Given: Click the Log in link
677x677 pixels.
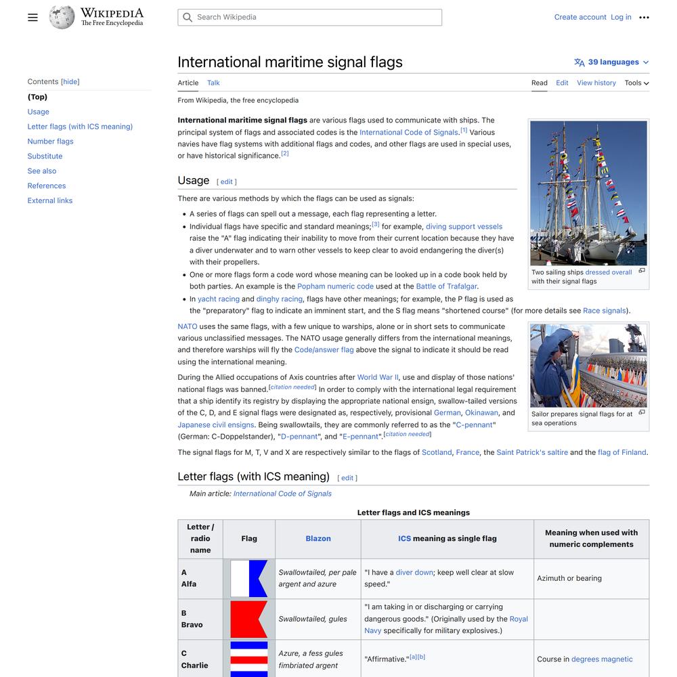Looking at the screenshot, I should 621,18.
